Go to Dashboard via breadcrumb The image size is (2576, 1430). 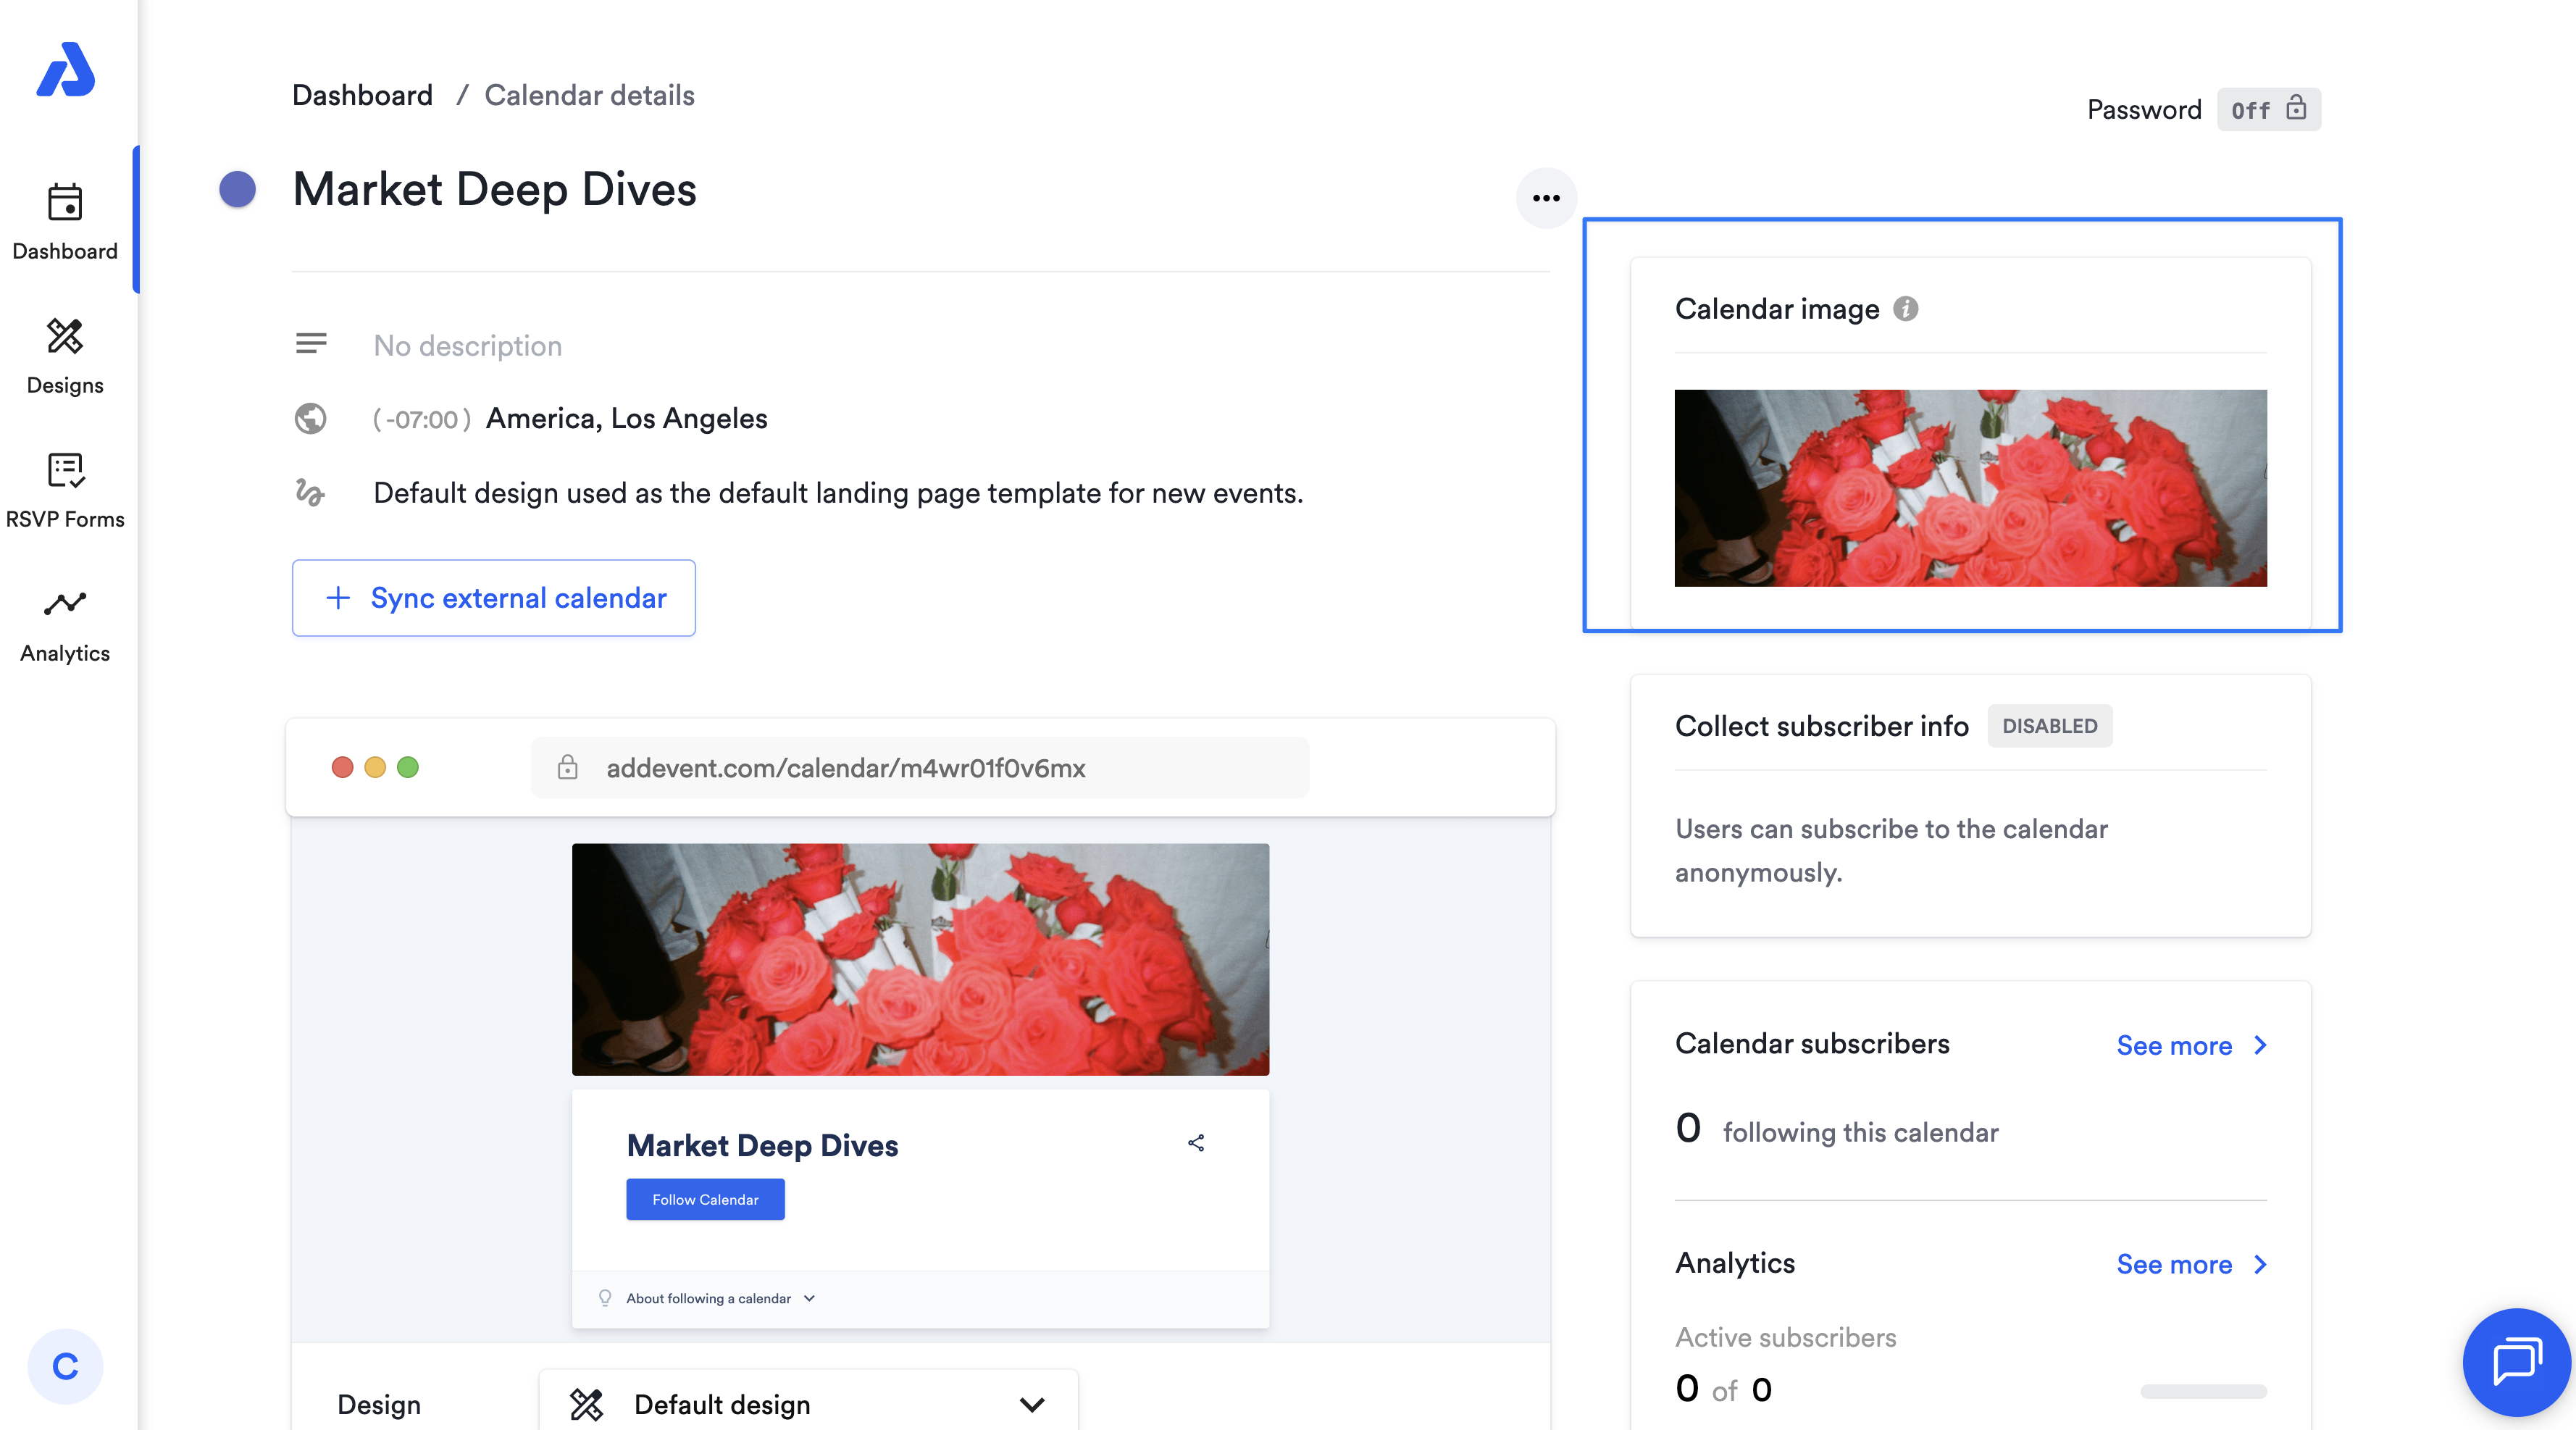point(362,95)
